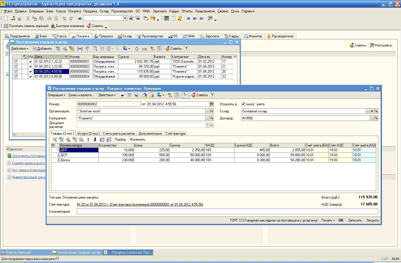The width and height of the screenshot is (401, 263).
Task: Click into the Номер field 00000000002
Action: click(x=109, y=104)
